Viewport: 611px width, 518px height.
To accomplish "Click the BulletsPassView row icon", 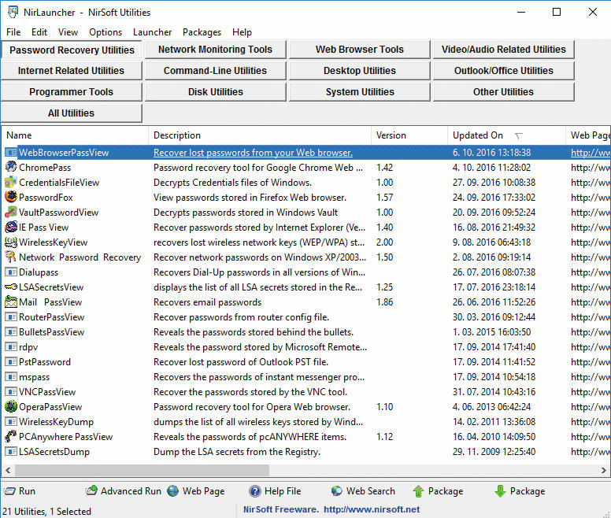I will [11, 332].
